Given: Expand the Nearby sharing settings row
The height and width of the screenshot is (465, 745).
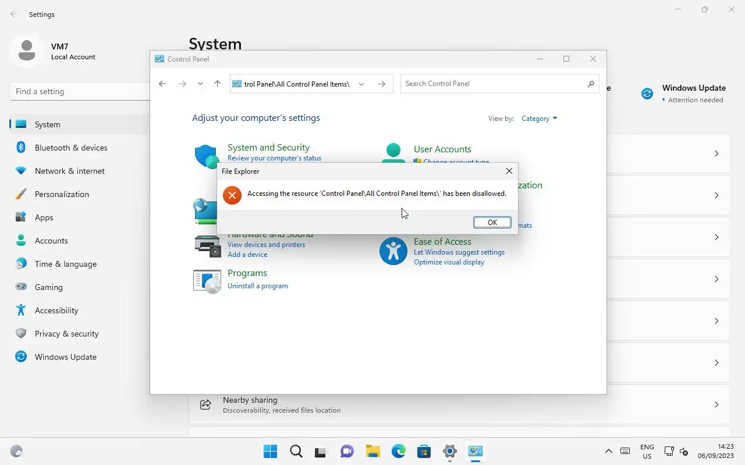Looking at the screenshot, I should click(x=460, y=405).
